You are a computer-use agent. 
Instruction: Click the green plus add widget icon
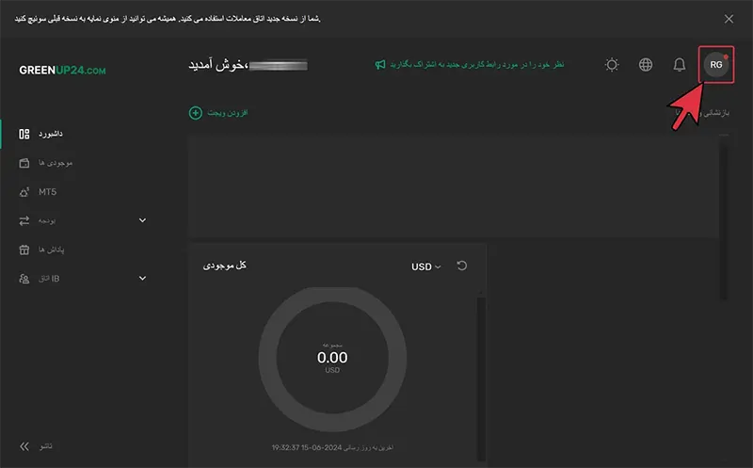click(x=196, y=113)
